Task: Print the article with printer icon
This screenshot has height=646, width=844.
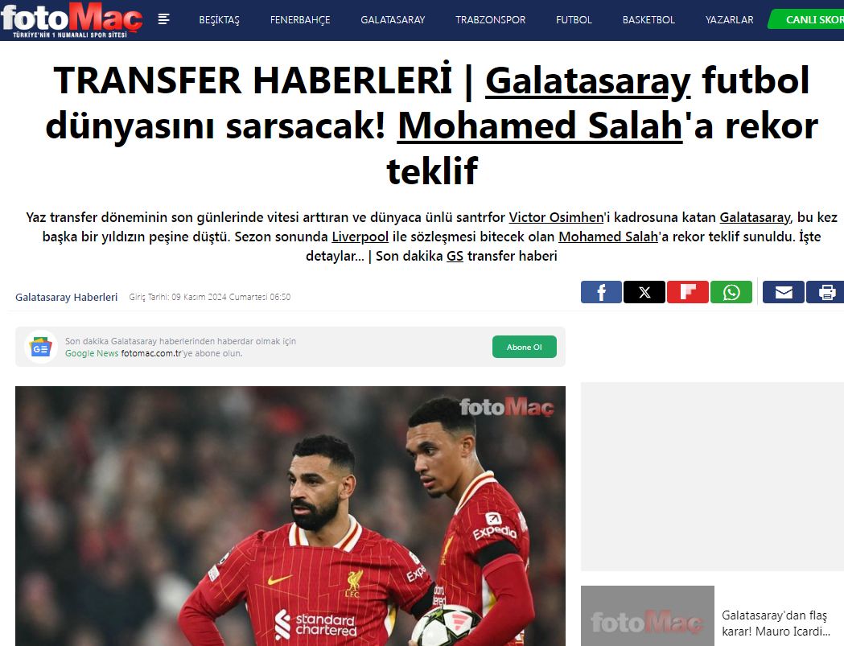Action: point(825,292)
